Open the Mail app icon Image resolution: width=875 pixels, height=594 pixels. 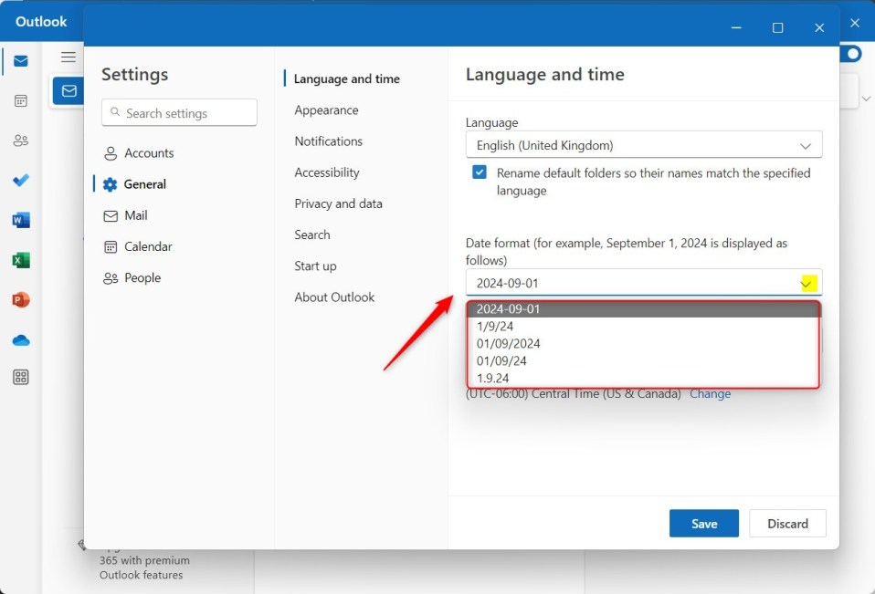tap(20, 61)
